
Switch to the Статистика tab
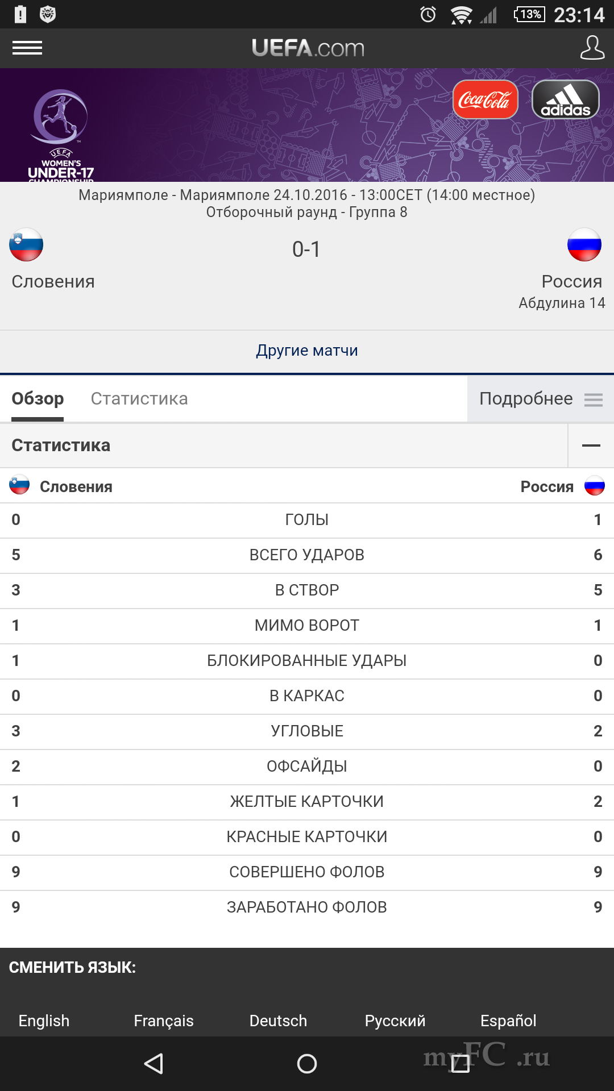click(x=139, y=399)
